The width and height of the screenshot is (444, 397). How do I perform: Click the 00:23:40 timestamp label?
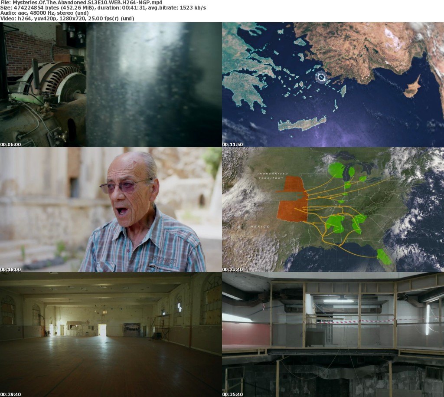tap(232, 269)
